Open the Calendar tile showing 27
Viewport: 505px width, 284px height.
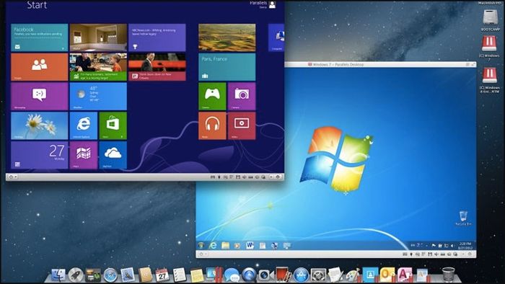39,155
